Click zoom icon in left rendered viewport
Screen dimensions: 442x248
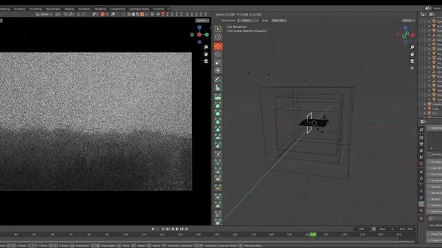(206, 48)
